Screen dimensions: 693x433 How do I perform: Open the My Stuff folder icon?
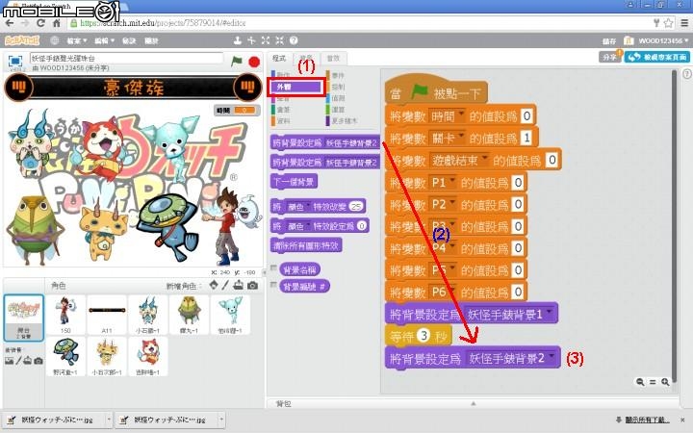coord(628,40)
